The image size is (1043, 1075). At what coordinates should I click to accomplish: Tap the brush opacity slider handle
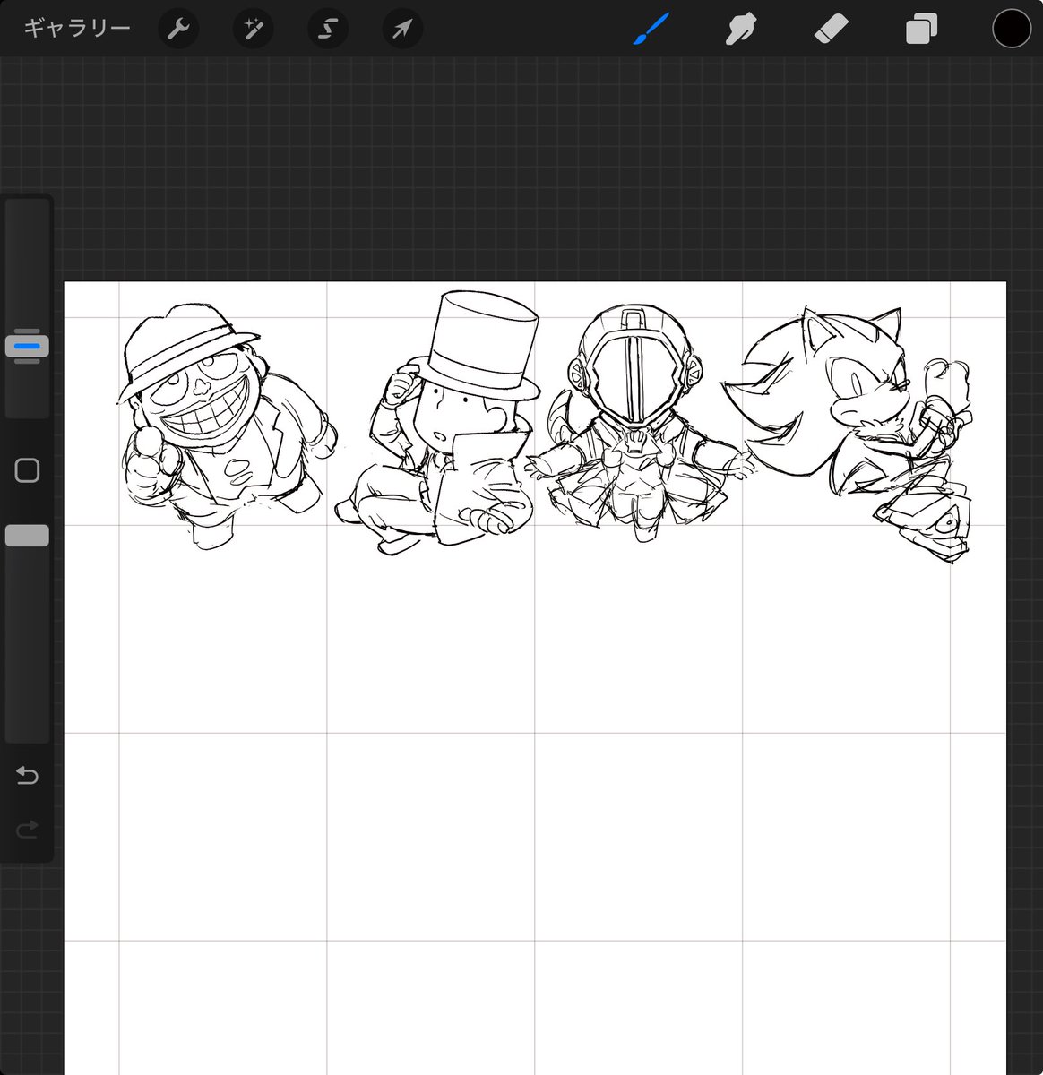click(x=27, y=536)
